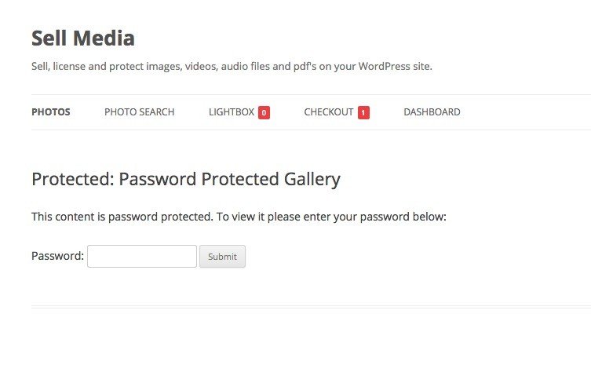Open the Lightbox count badge showing 0
591x365 pixels.
[264, 112]
